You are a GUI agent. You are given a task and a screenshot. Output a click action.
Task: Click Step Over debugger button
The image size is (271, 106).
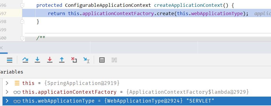point(25,60)
